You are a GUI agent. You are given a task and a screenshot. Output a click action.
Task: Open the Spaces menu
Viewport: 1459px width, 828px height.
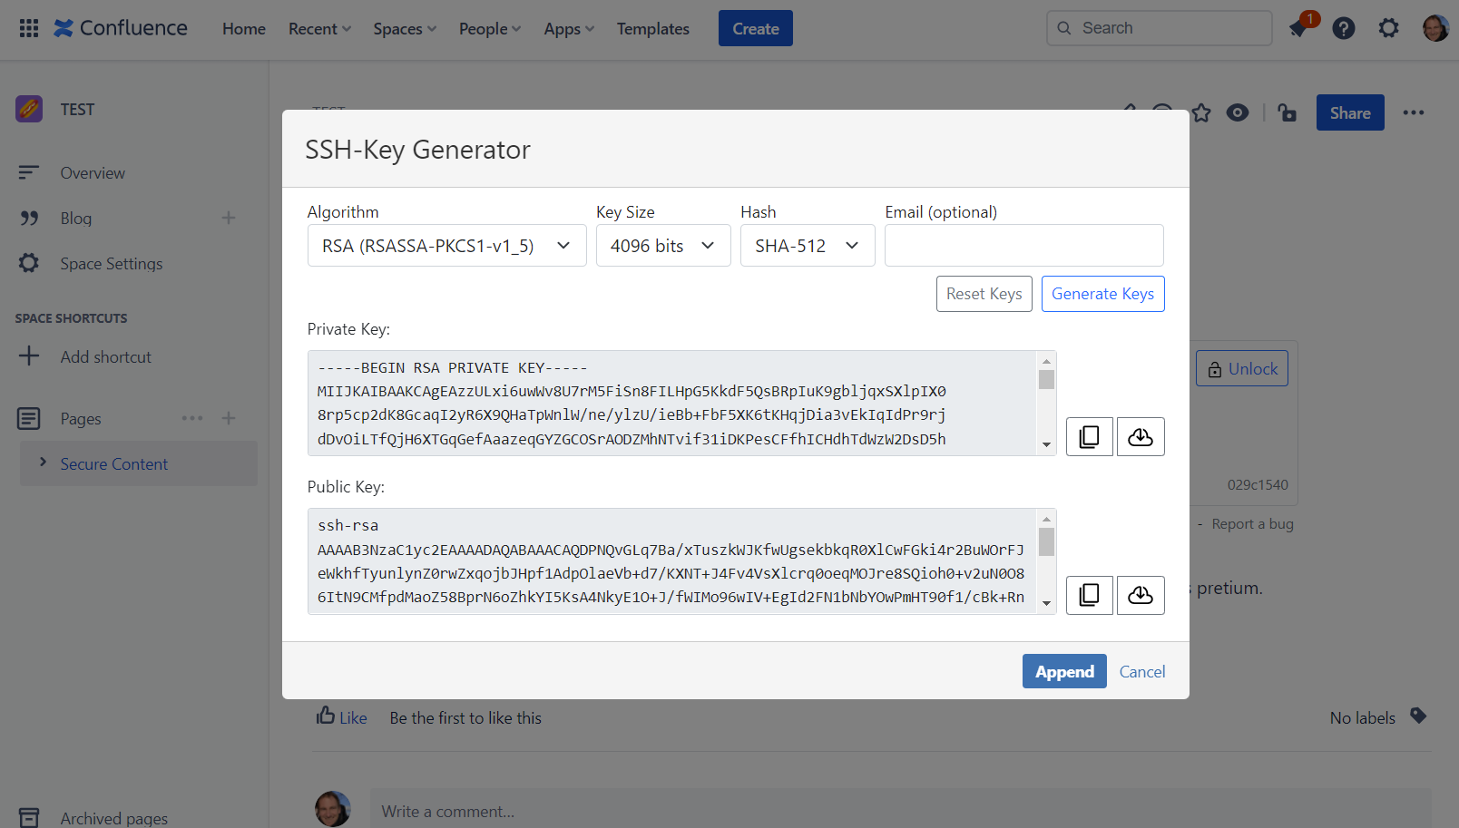click(x=404, y=28)
